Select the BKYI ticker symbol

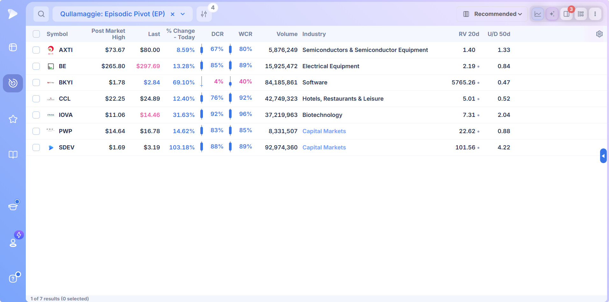point(66,83)
